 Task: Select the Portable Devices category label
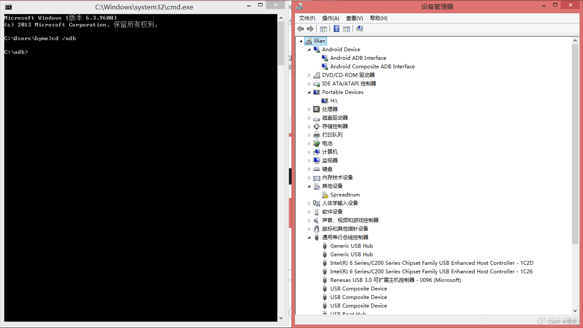pyautogui.click(x=343, y=92)
